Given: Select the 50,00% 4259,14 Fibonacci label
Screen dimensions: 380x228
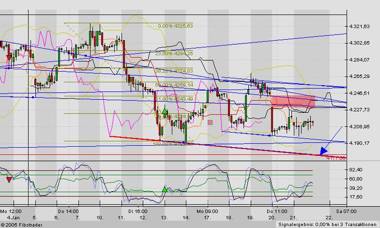Looking at the screenshot, I should point(174,85).
